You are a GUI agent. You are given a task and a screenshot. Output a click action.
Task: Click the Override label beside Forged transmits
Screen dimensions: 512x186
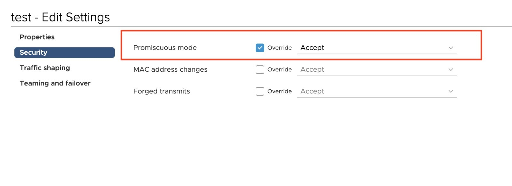279,91
